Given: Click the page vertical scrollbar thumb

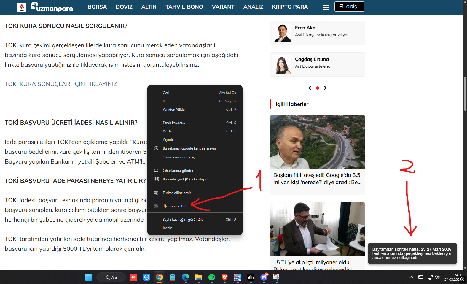Looking at the screenshot, I should [465, 94].
